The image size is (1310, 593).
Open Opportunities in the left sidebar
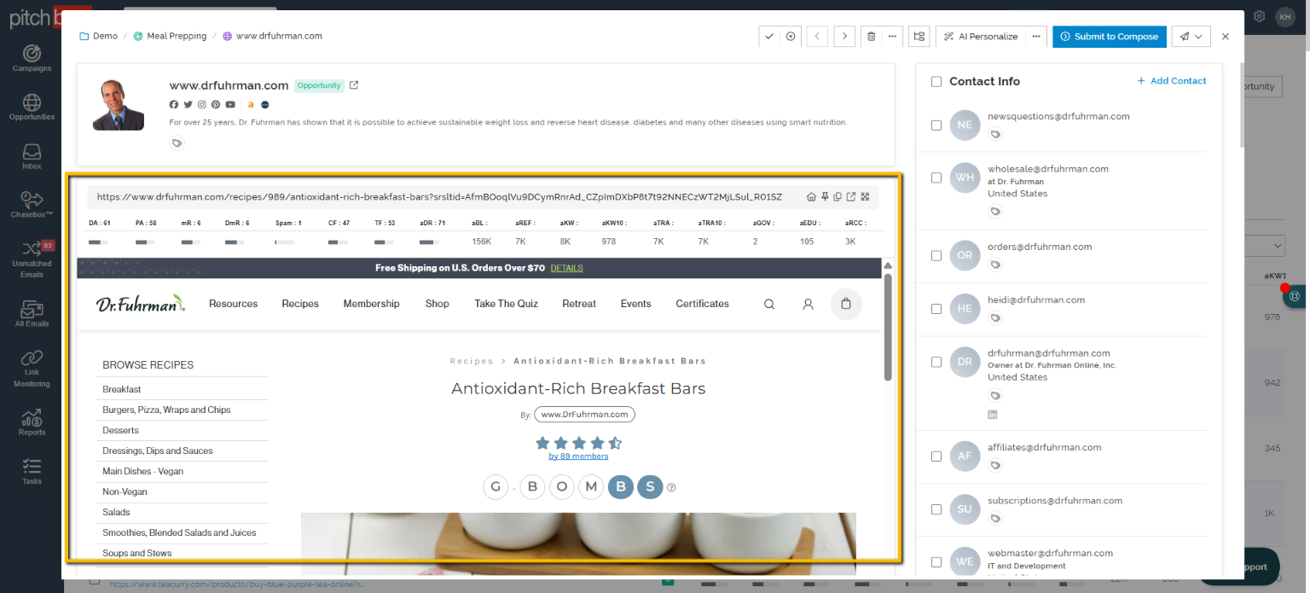(32, 107)
